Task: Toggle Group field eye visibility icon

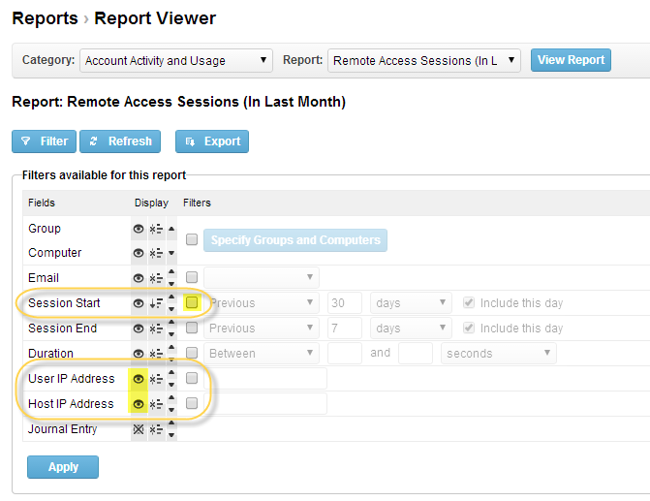Action: pos(139,229)
